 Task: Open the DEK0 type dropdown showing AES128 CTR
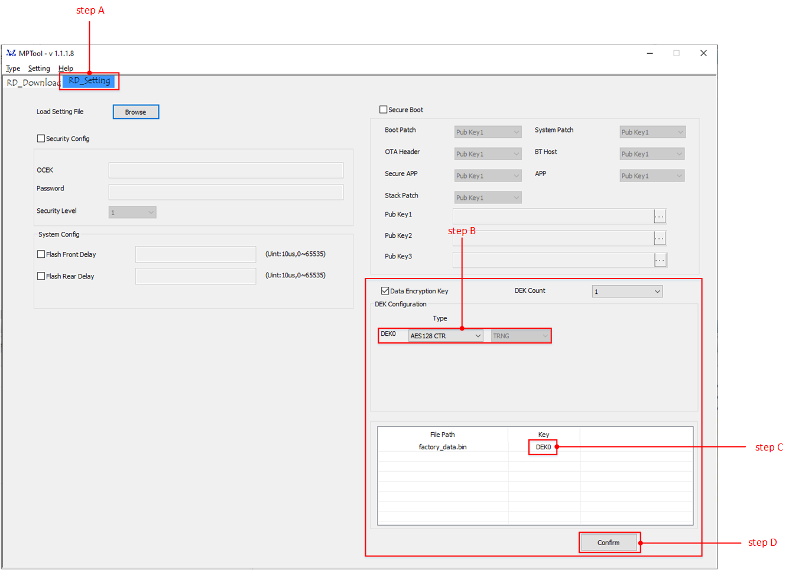pyautogui.click(x=445, y=335)
